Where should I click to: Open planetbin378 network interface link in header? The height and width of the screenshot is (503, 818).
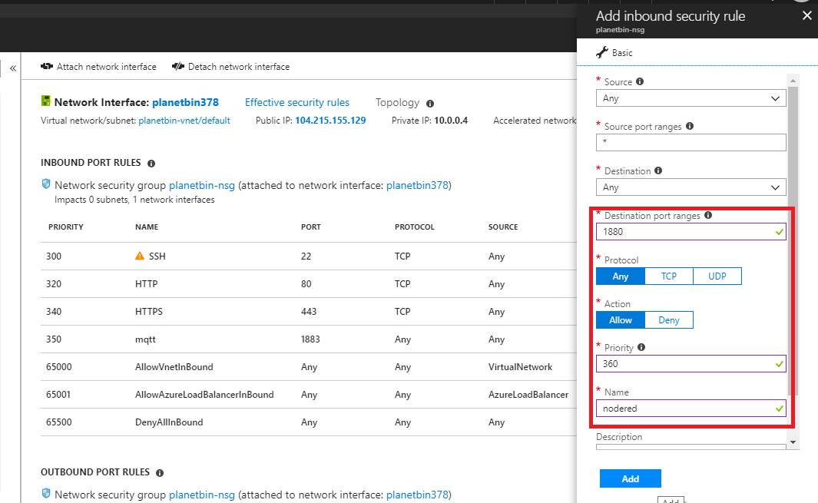[185, 102]
